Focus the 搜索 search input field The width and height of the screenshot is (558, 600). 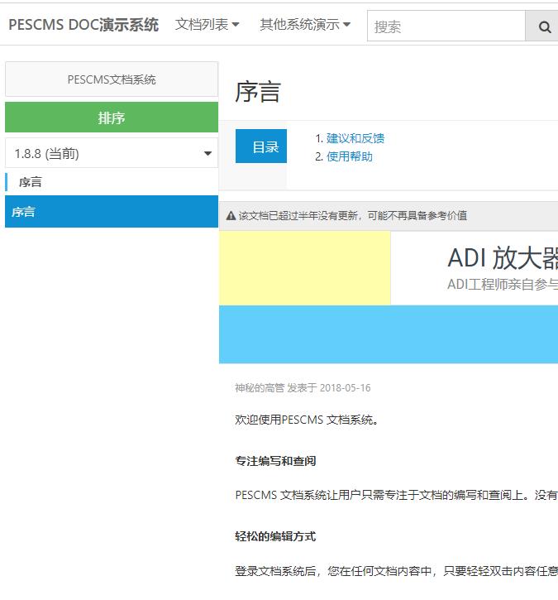click(x=446, y=26)
